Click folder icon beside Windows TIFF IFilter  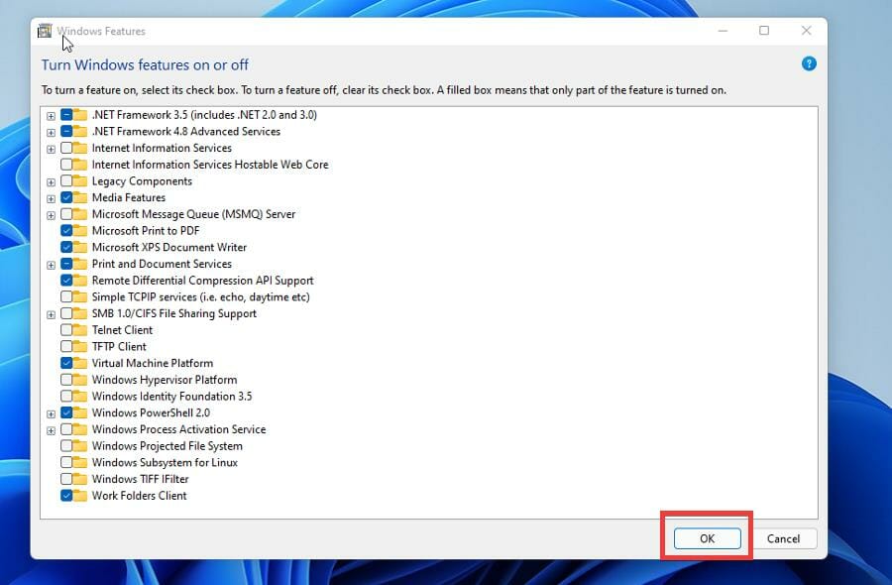point(80,479)
